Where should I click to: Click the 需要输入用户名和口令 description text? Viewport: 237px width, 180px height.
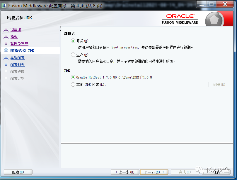click(x=127, y=61)
